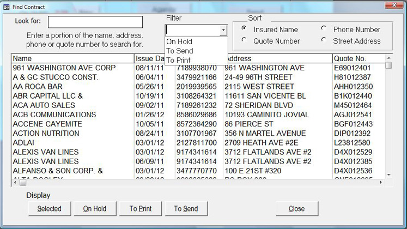Click quote number D4X012529
The image size is (407, 229).
(353, 152)
